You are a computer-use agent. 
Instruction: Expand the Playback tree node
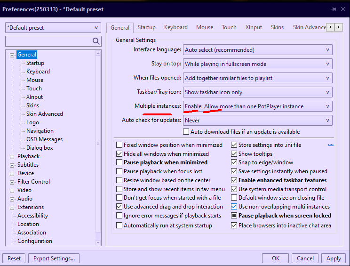click(x=12, y=157)
